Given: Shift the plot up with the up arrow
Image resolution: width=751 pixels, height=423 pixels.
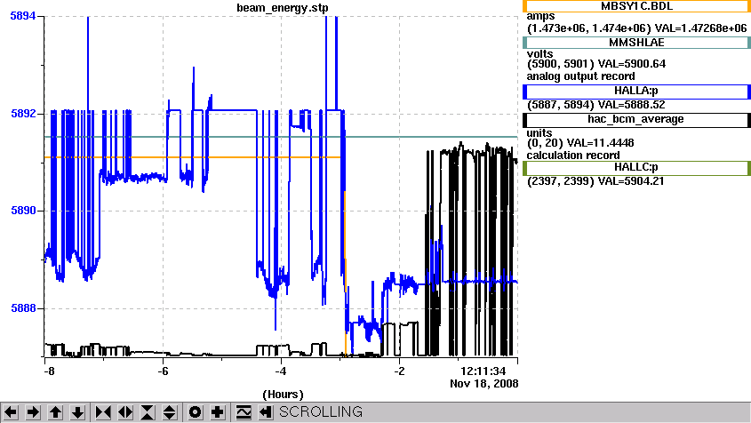Looking at the screenshot, I should click(x=55, y=412).
